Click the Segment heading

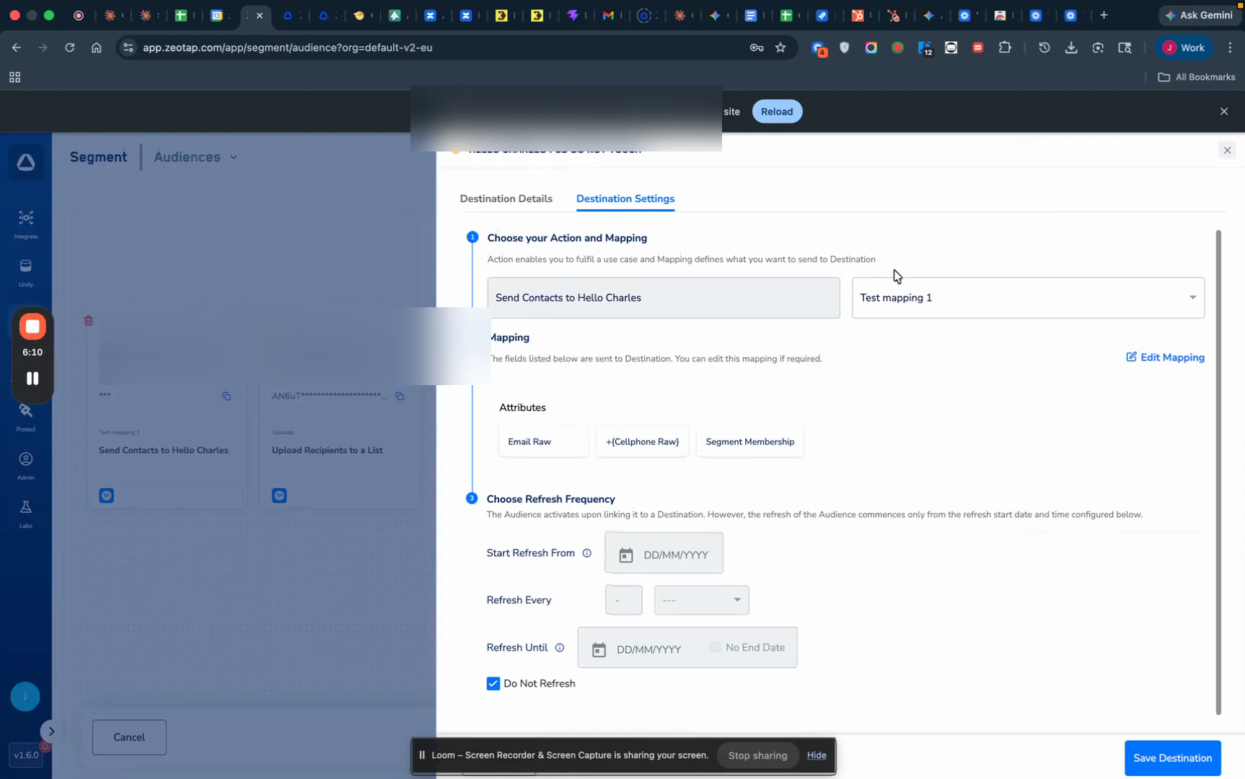coord(98,157)
